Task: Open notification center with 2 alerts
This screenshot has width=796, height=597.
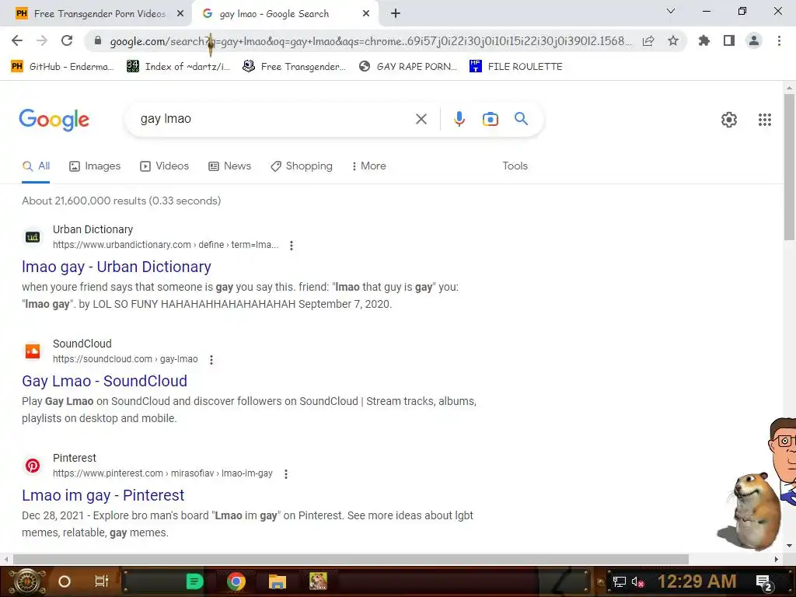Action: tap(764, 582)
